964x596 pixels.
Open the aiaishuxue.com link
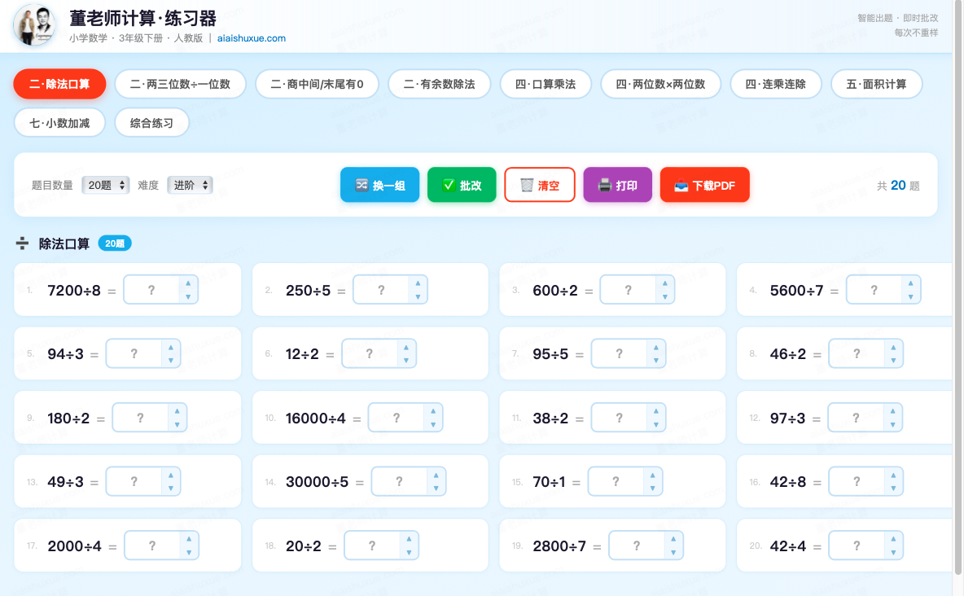252,38
